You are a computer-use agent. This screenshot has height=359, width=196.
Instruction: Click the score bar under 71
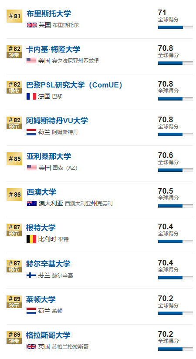point(176,27)
